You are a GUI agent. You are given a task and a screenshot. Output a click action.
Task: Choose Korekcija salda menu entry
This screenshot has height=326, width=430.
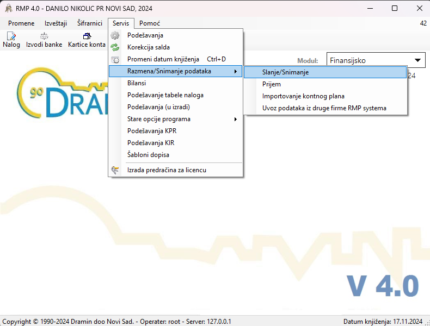[175, 47]
